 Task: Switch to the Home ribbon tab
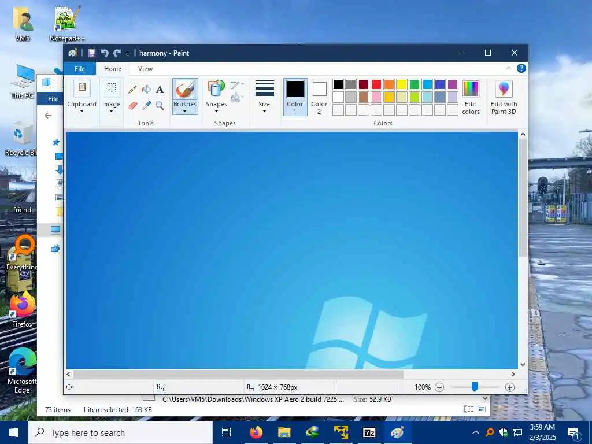[113, 69]
